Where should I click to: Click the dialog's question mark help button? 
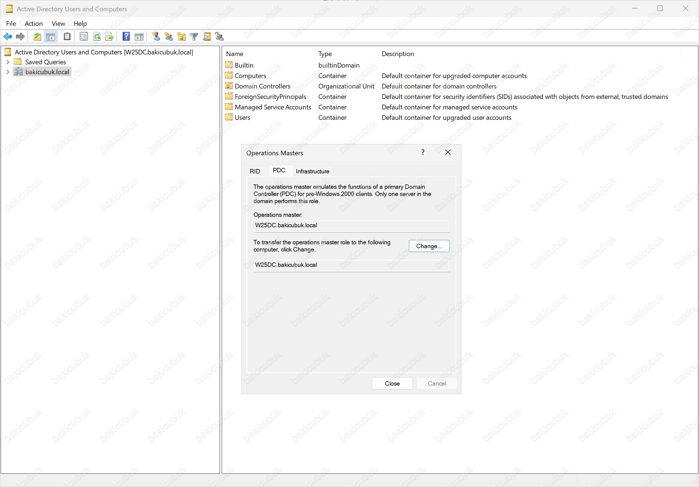pos(423,153)
